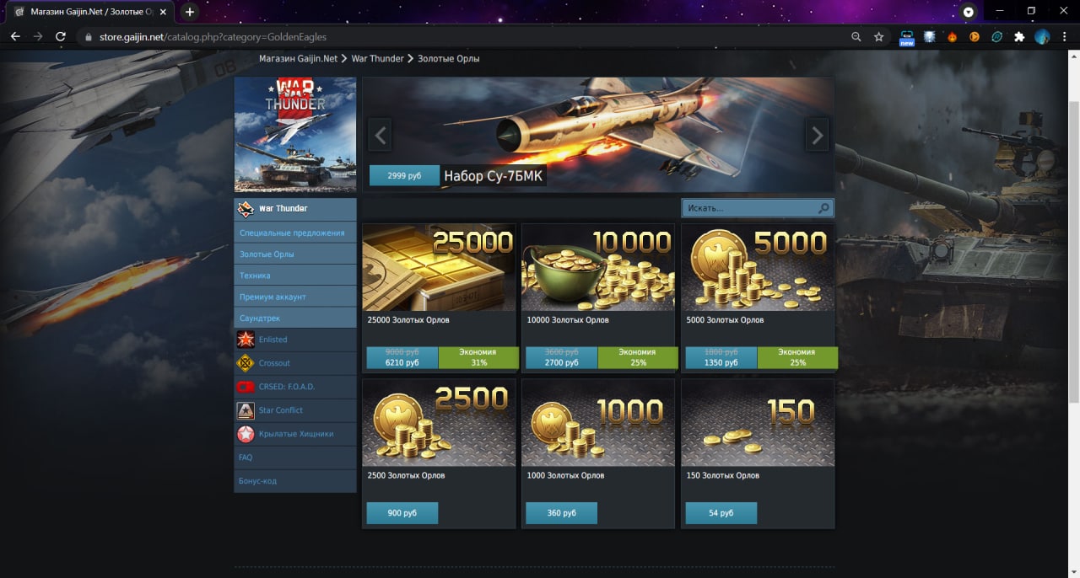1080x578 pixels.
Task: Show previous banner with left arrow
Action: (x=381, y=135)
